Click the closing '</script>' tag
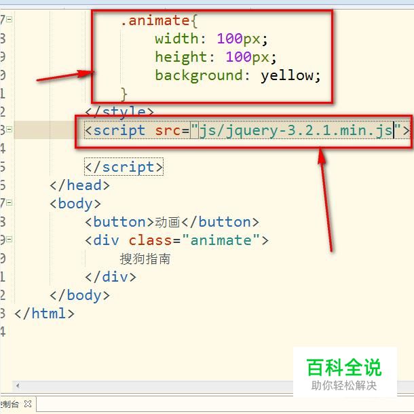Screen dimensions: 414x414 124,167
